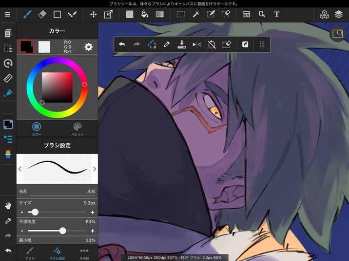Show next brush preview with right chevron

tap(94, 169)
